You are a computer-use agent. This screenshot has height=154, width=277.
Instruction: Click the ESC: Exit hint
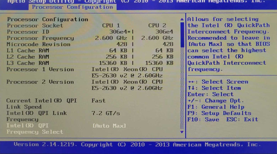(x=242, y=119)
